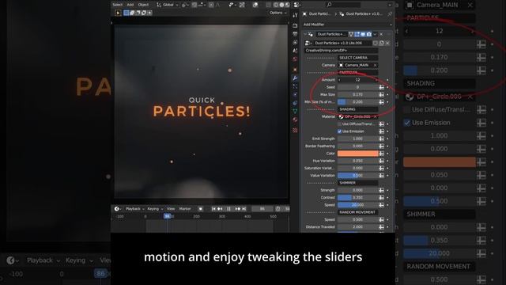This screenshot has width=506, height=285.
Task: Clear the Camera_MAIN camera field
Action: click(375, 65)
